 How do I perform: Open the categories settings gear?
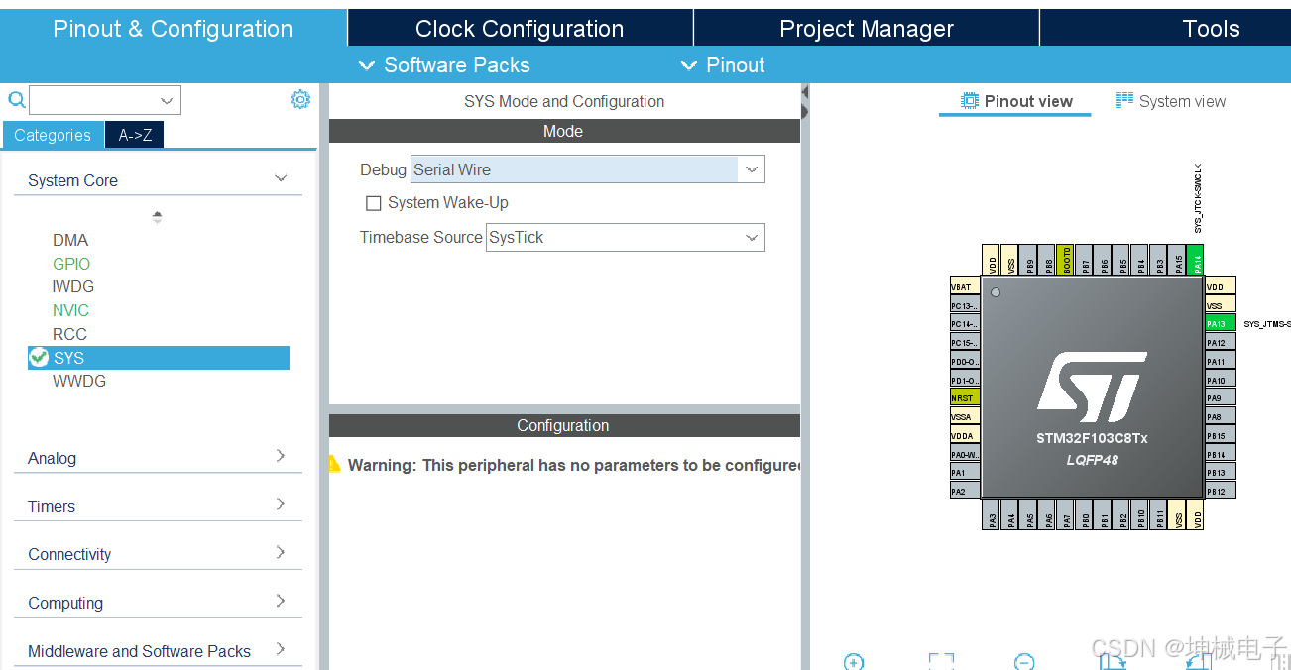tap(300, 99)
